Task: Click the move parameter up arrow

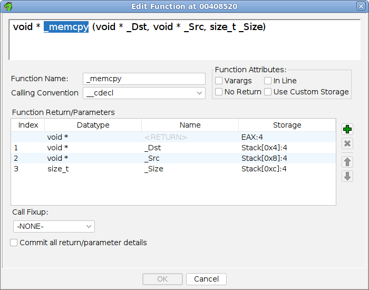Action: point(347,161)
